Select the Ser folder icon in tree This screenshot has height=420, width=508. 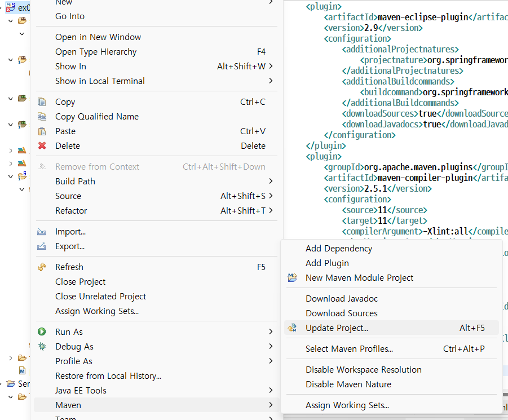point(11,384)
